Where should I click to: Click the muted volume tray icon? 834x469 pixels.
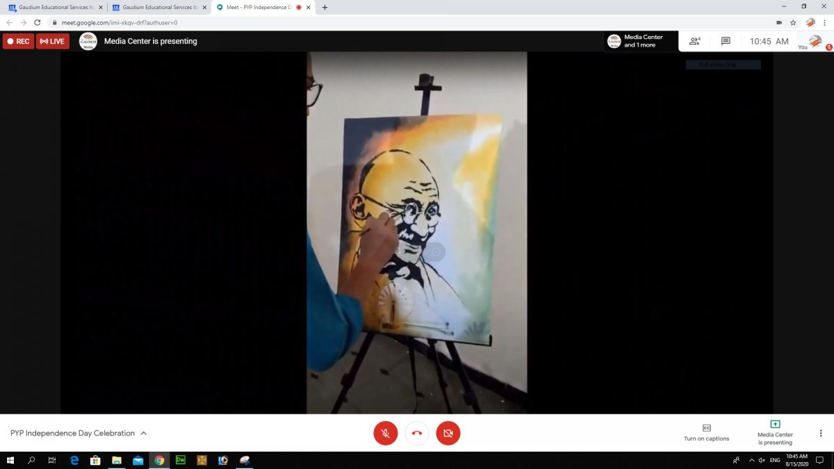click(762, 460)
